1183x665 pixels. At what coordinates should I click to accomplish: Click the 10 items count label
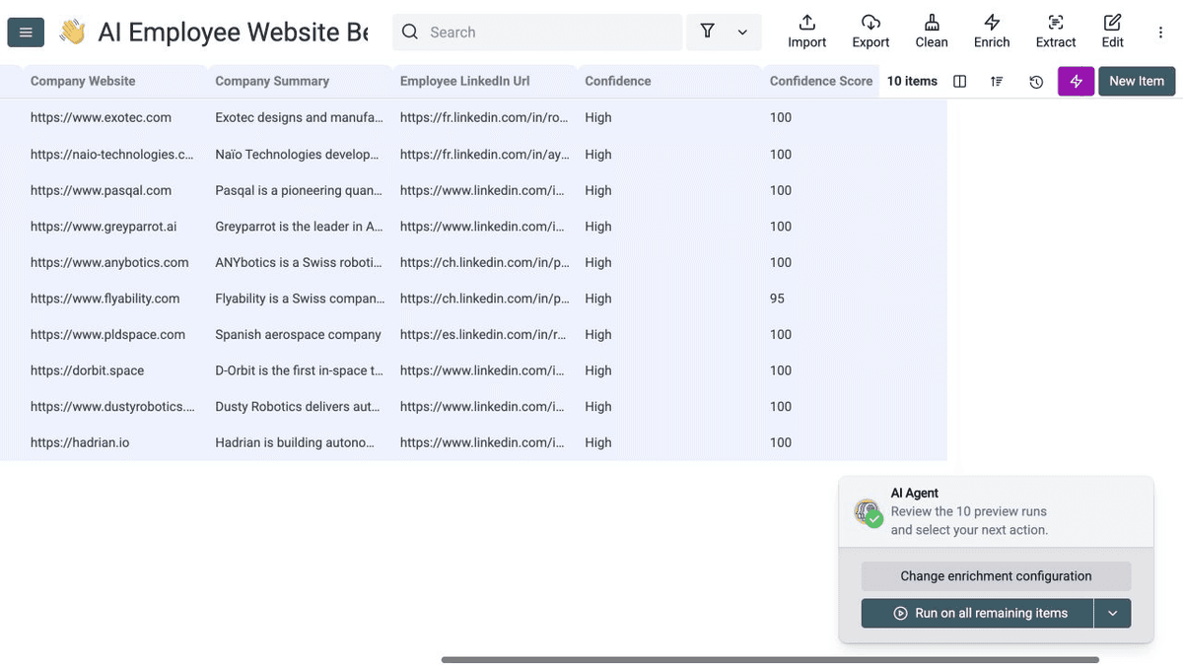coord(912,81)
